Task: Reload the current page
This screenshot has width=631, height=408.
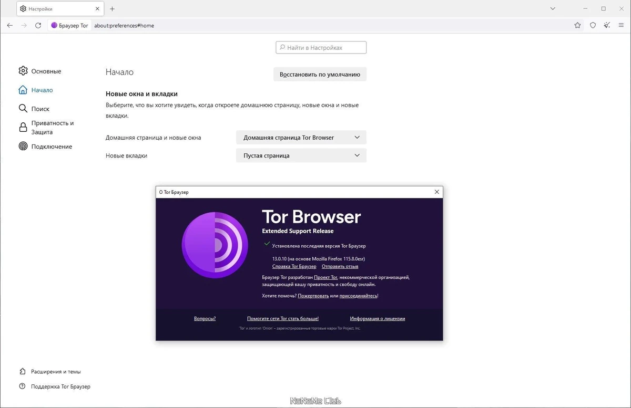Action: (x=38, y=25)
